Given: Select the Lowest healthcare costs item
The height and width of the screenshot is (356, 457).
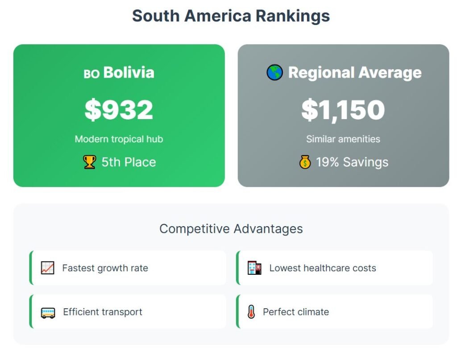Looking at the screenshot, I should [x=322, y=268].
